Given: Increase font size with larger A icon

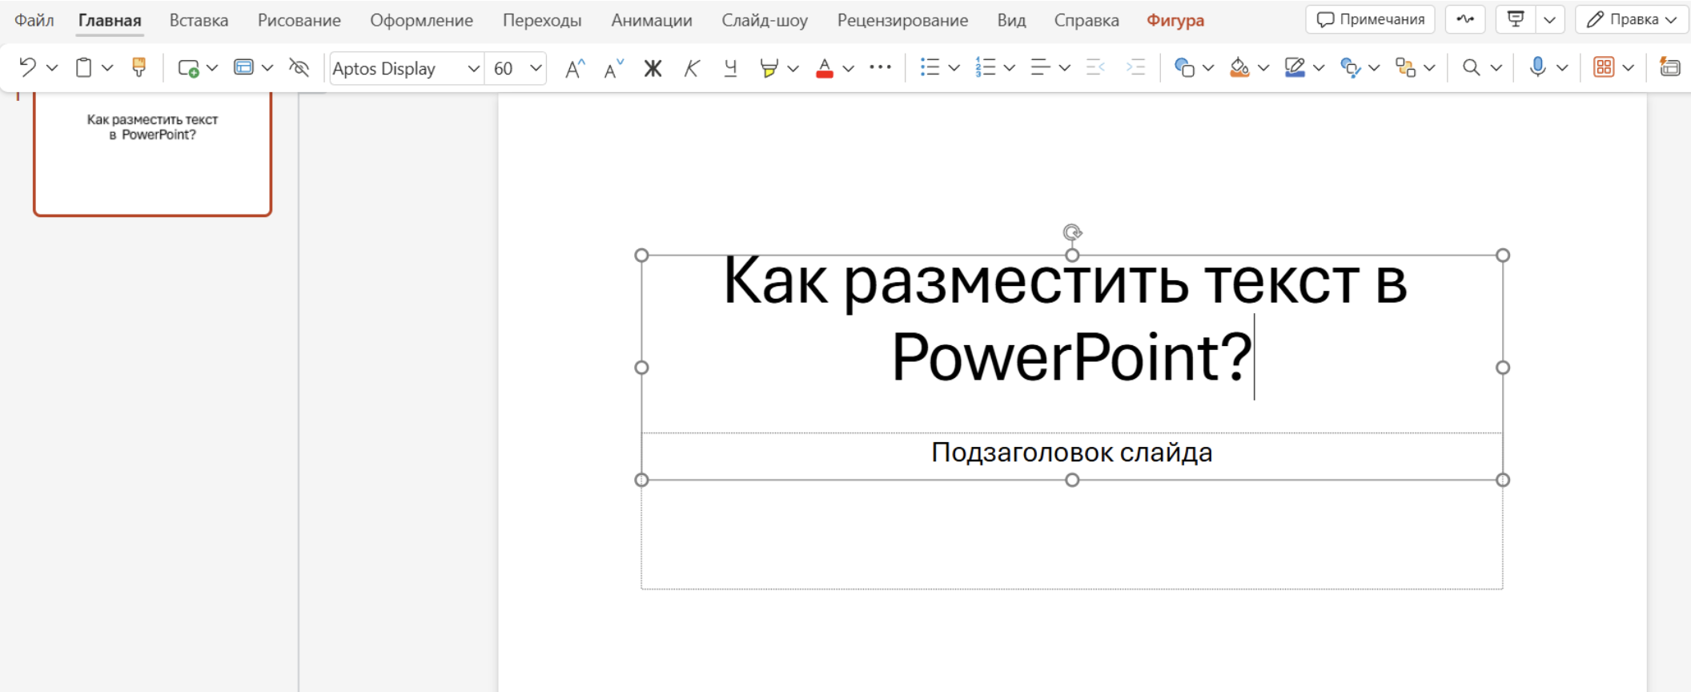Looking at the screenshot, I should coord(575,68).
